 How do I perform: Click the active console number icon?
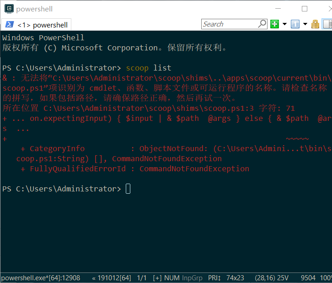(295, 24)
